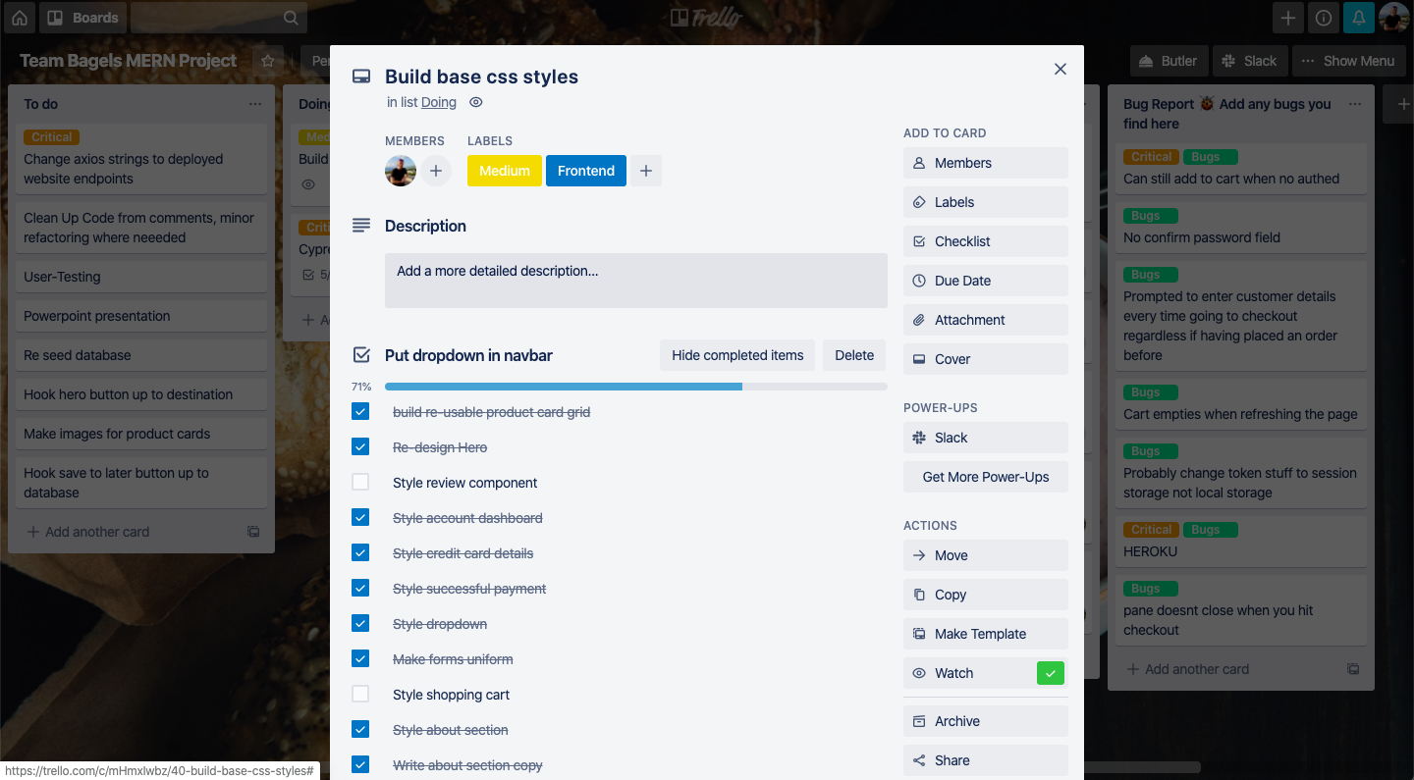Check Style review component item
This screenshot has height=780, width=1414.
360,482
